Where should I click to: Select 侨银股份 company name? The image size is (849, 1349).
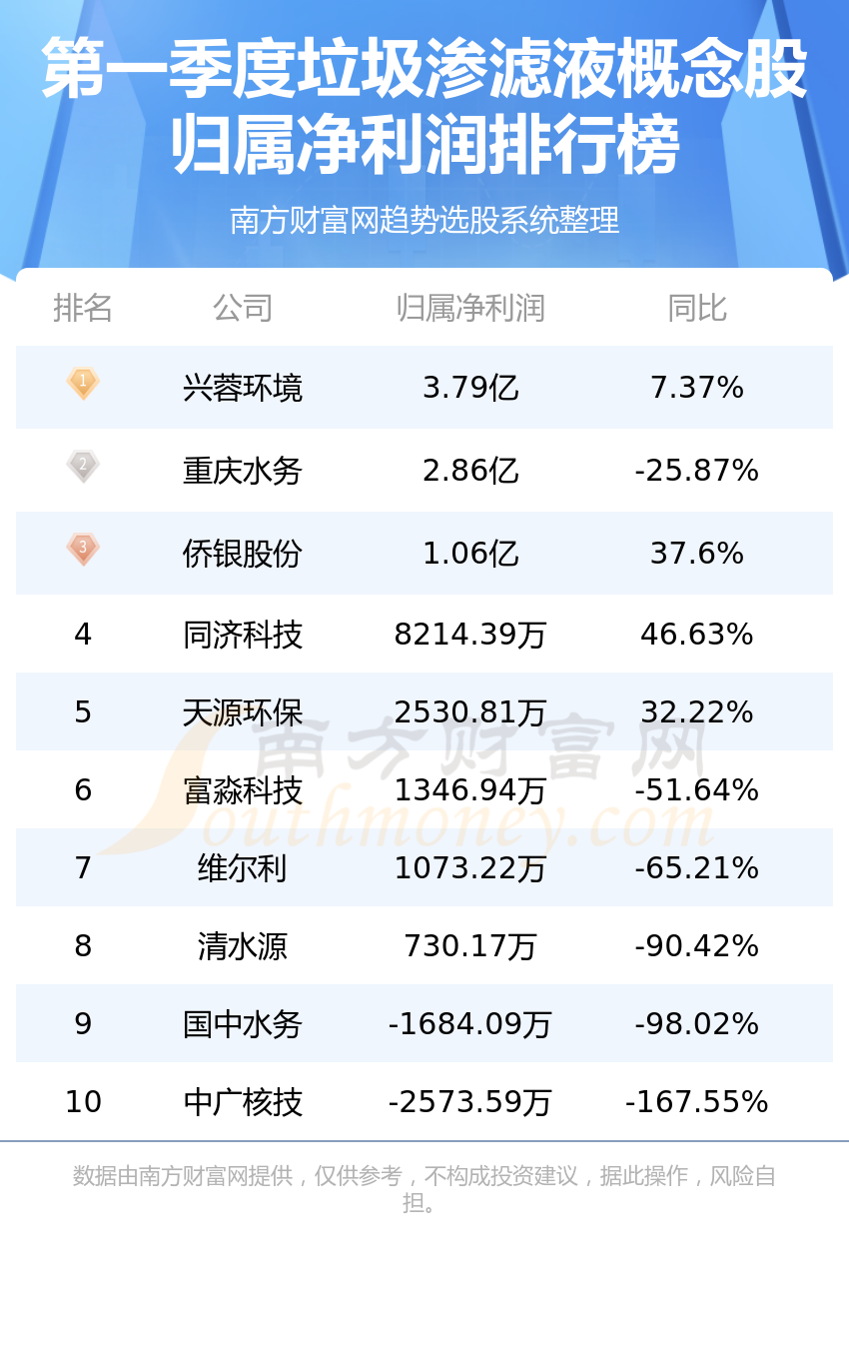pyautogui.click(x=243, y=553)
